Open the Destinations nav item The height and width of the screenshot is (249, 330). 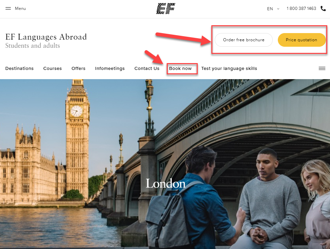[19, 69]
